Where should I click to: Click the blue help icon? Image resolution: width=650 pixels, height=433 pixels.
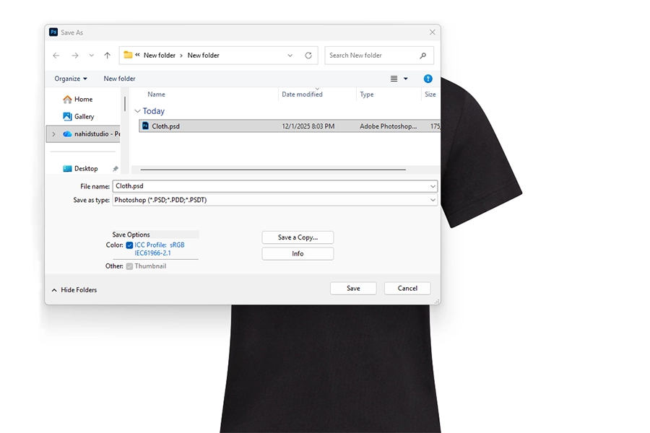[x=428, y=78]
